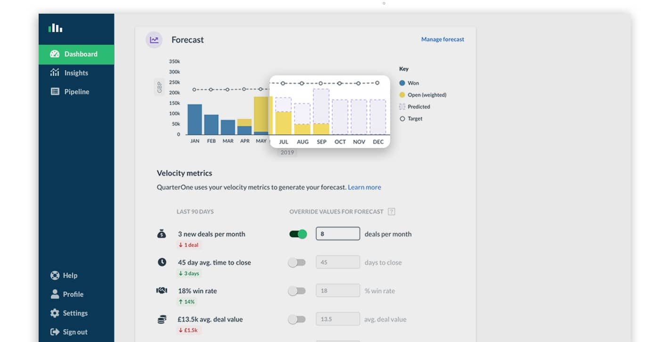
Task: Click the avg. deal value coins icon
Action: (x=162, y=319)
